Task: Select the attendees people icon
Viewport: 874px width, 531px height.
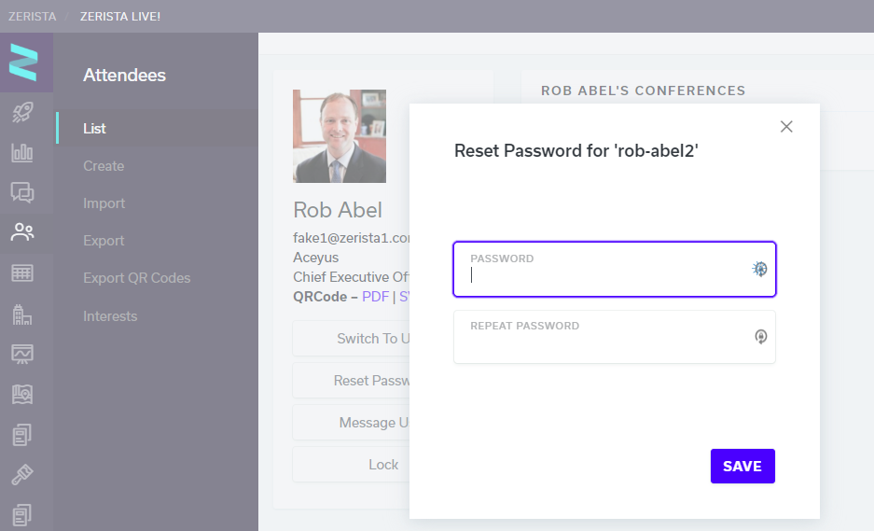Action: coord(22,232)
